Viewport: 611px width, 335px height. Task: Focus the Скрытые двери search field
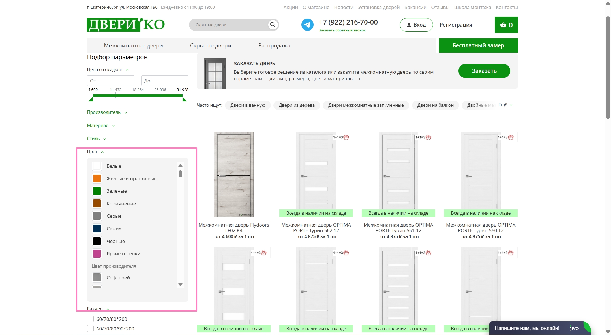point(229,25)
